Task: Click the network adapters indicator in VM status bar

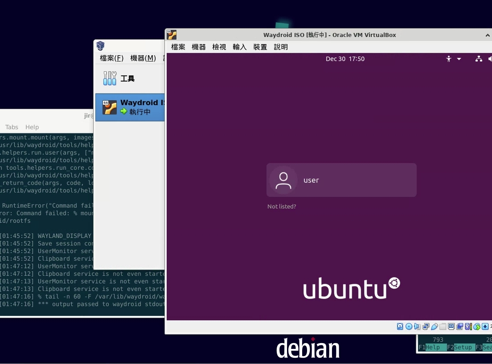Action: point(426,327)
